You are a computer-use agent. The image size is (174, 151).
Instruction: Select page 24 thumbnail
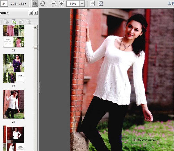14,104
